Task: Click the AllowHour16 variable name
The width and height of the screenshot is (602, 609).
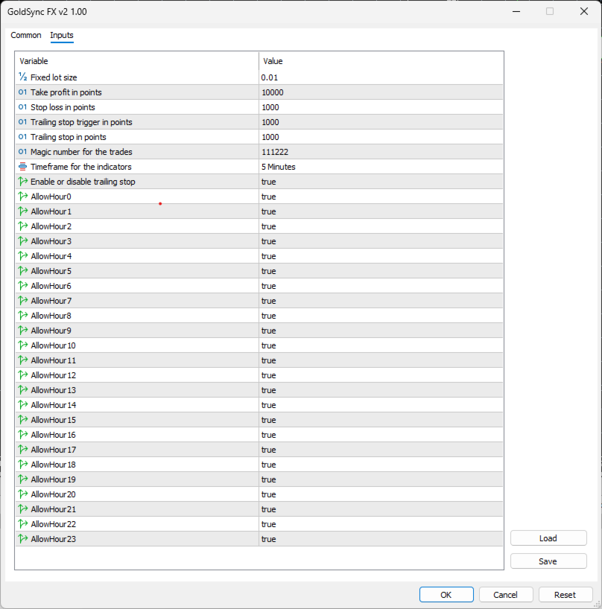Action: 53,435
